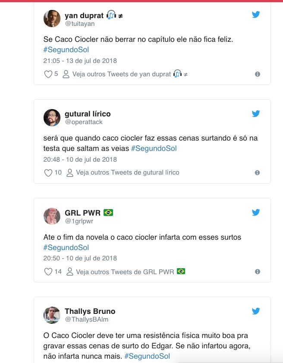The image size is (283, 363).
Task: Open info icon on gutural lírico's tweet
Action: tap(258, 173)
